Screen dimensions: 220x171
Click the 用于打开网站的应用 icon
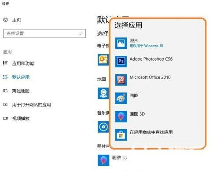click(x=5, y=105)
